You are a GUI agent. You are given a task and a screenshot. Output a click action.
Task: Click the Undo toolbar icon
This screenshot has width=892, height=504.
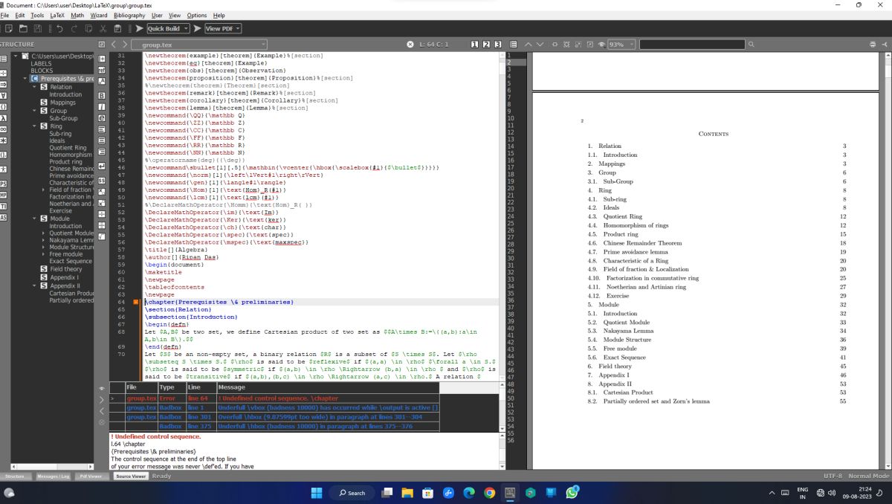coord(59,28)
